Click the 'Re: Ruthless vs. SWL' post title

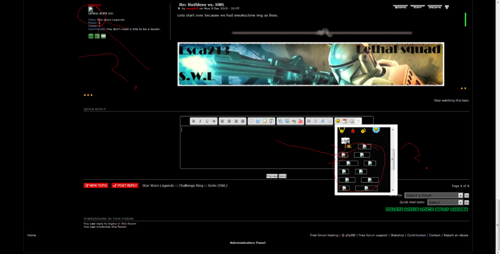coord(202,4)
